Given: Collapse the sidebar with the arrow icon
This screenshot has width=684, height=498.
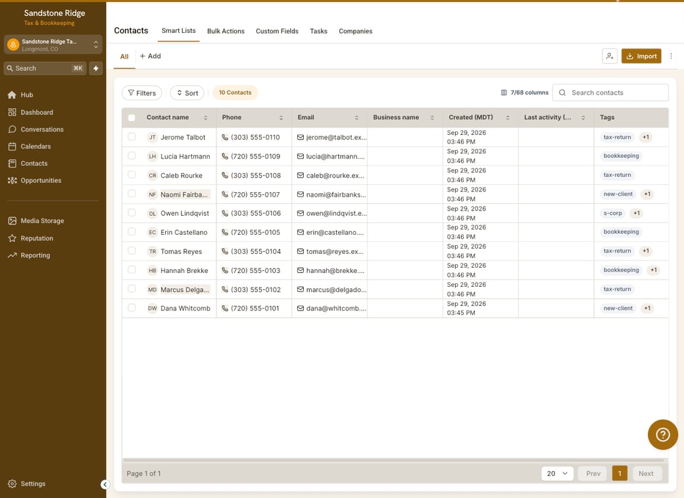Looking at the screenshot, I should pyautogui.click(x=105, y=484).
